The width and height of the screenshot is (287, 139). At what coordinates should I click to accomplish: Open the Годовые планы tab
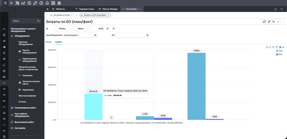point(85,9)
